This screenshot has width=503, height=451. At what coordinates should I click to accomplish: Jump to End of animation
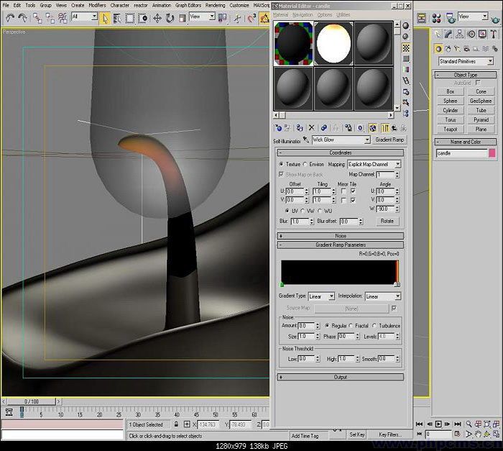458,424
